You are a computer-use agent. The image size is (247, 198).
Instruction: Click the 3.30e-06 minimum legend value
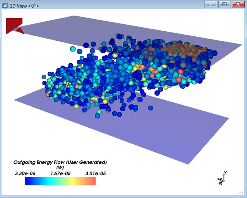pos(25,173)
